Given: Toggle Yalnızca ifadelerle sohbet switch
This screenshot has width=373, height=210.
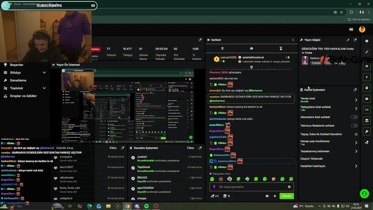Looking at the screenshot, I should [x=354, y=126].
